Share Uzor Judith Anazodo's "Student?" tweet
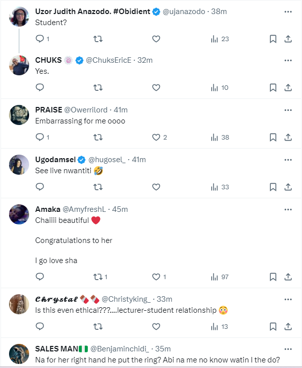This screenshot has height=368, width=302. pos(288,39)
